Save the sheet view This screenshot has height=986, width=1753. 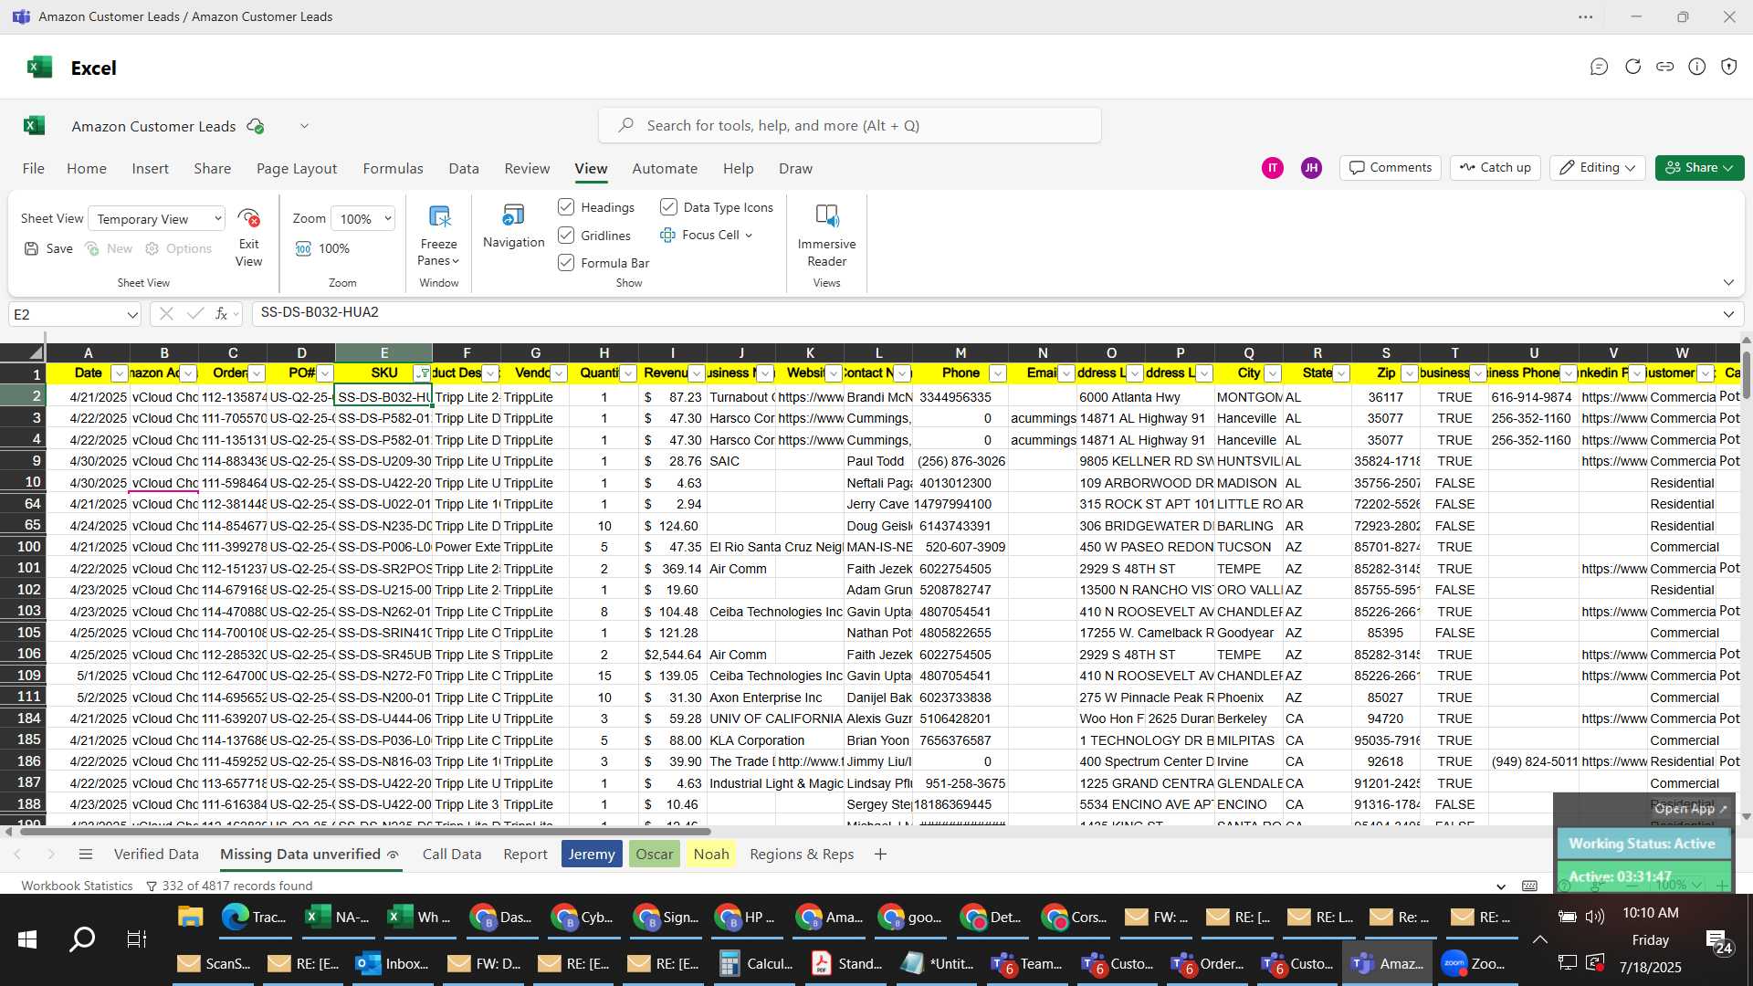tap(48, 248)
